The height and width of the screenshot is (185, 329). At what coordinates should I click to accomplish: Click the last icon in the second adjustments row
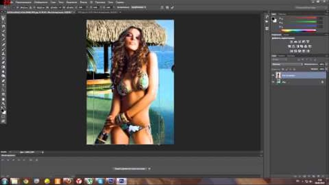pos(310,46)
